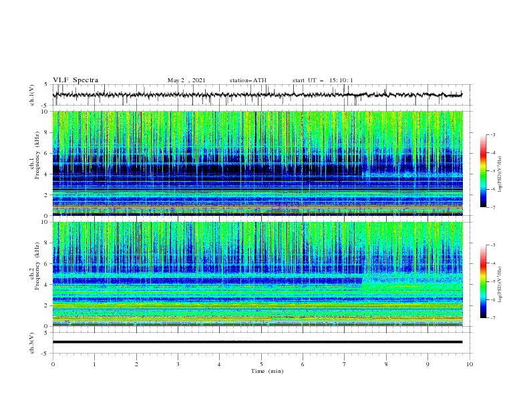Click the log(PSD) label beside ch.2 color bar

pyautogui.click(x=501, y=285)
